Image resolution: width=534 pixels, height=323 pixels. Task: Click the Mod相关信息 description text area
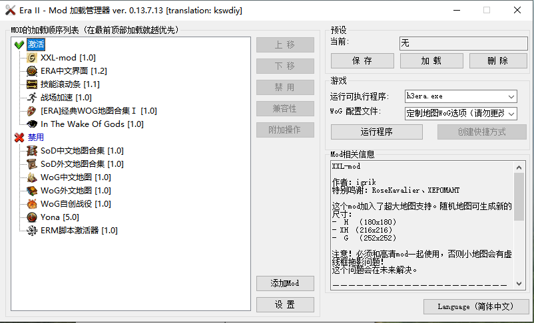[x=422, y=225]
